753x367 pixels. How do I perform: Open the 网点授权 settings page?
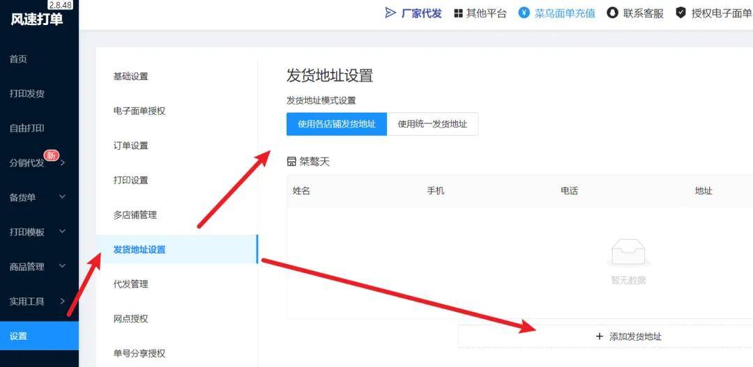(131, 318)
